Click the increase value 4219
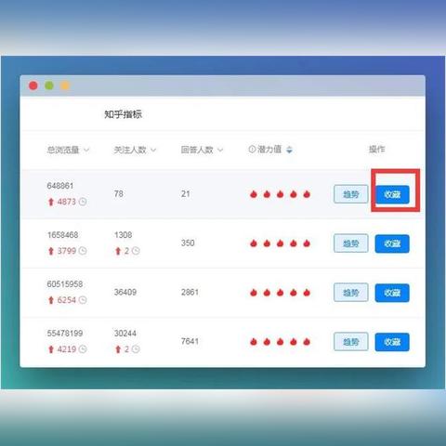Viewport: 446px width, 446px height. tap(67, 349)
